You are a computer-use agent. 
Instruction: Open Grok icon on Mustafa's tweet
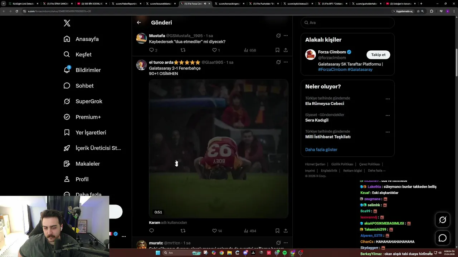(278, 36)
